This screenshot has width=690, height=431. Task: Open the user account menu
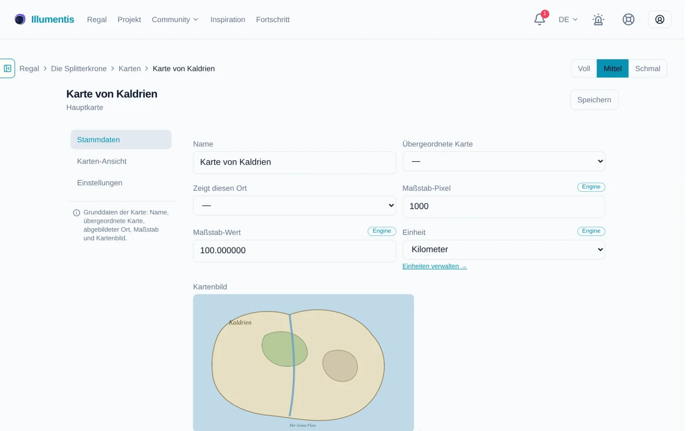660,19
